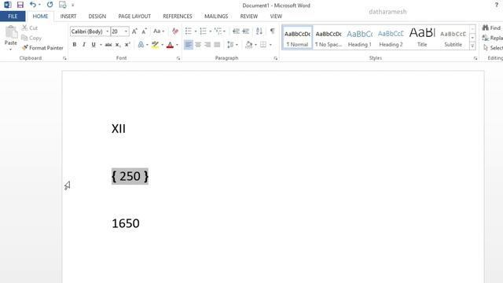This screenshot has width=503, height=283.
Task: Open the Multilevel List dropdown
Action: [220, 31]
